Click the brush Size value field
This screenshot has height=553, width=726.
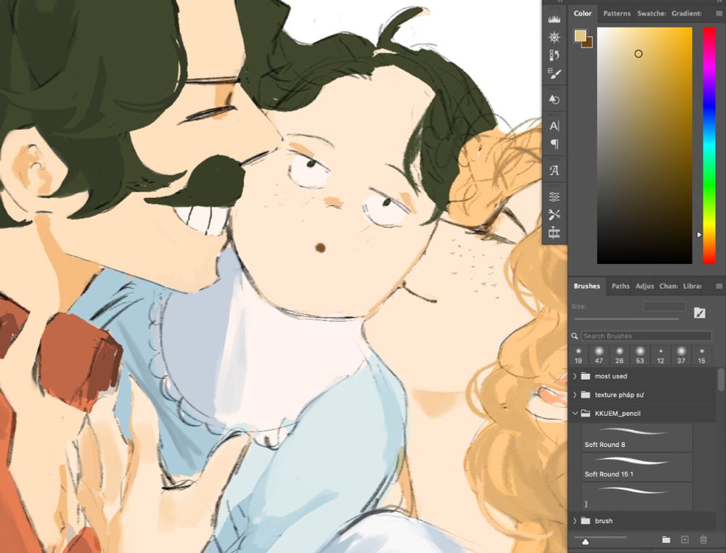pyautogui.click(x=664, y=306)
